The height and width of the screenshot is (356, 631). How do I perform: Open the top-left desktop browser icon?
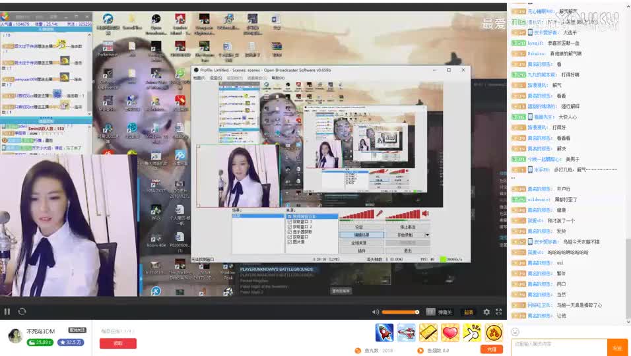[108, 24]
